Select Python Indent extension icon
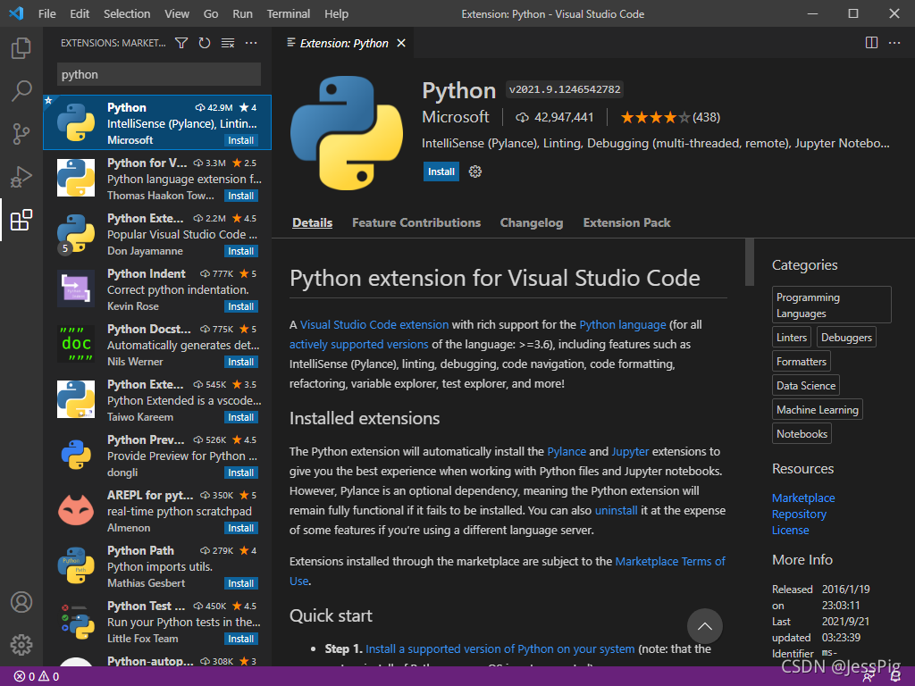The height and width of the screenshot is (686, 915). [x=76, y=289]
